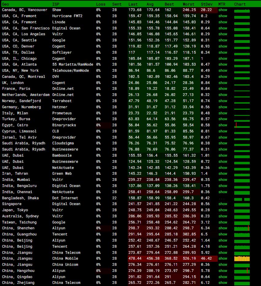261x286 pixels.
Task: Show MTR for Germany, Nuremberg Hetzner
Action: (223, 107)
